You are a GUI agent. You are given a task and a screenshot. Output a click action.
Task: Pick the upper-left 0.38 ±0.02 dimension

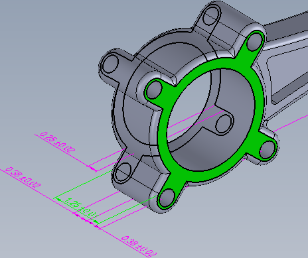(x=23, y=178)
